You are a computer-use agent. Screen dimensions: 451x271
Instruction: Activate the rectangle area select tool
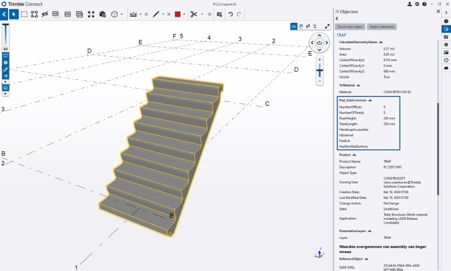[x=24, y=14]
